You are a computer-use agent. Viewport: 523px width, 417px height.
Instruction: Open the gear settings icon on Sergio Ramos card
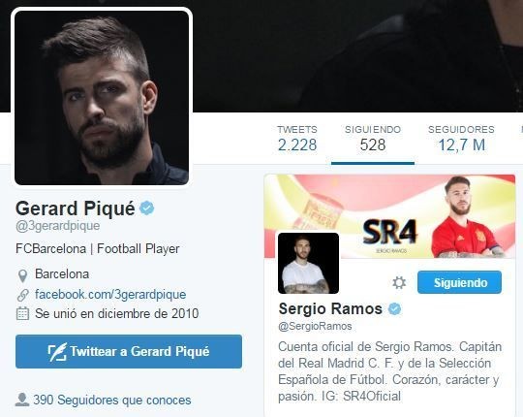(399, 283)
